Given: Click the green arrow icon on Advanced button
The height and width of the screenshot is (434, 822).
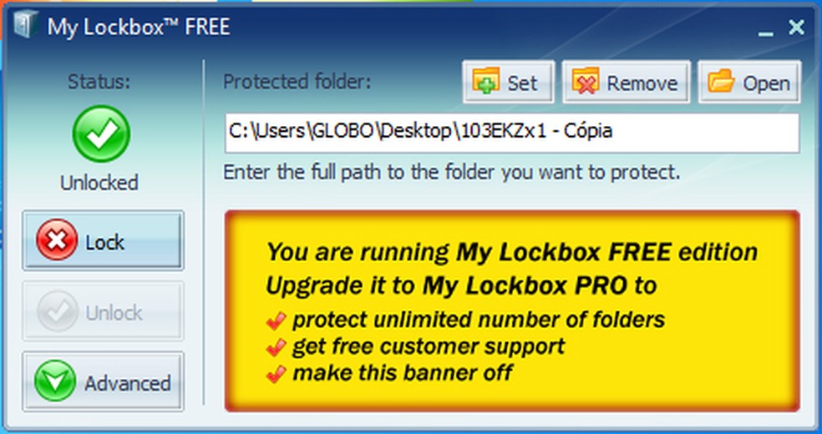Looking at the screenshot, I should click(x=55, y=381).
